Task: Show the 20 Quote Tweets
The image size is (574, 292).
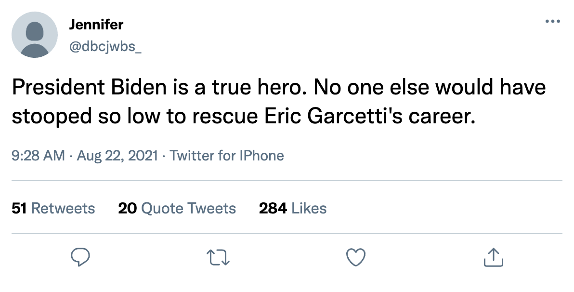Action: 177,208
